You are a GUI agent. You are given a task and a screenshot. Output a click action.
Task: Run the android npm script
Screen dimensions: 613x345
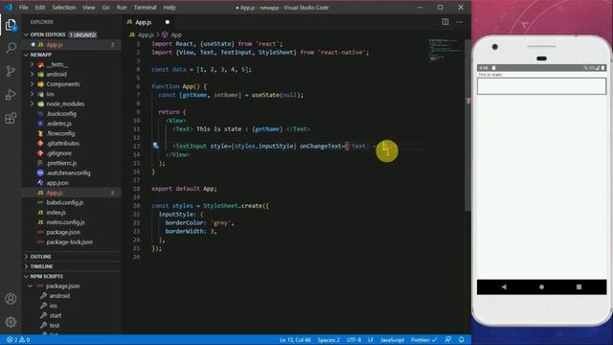59,296
